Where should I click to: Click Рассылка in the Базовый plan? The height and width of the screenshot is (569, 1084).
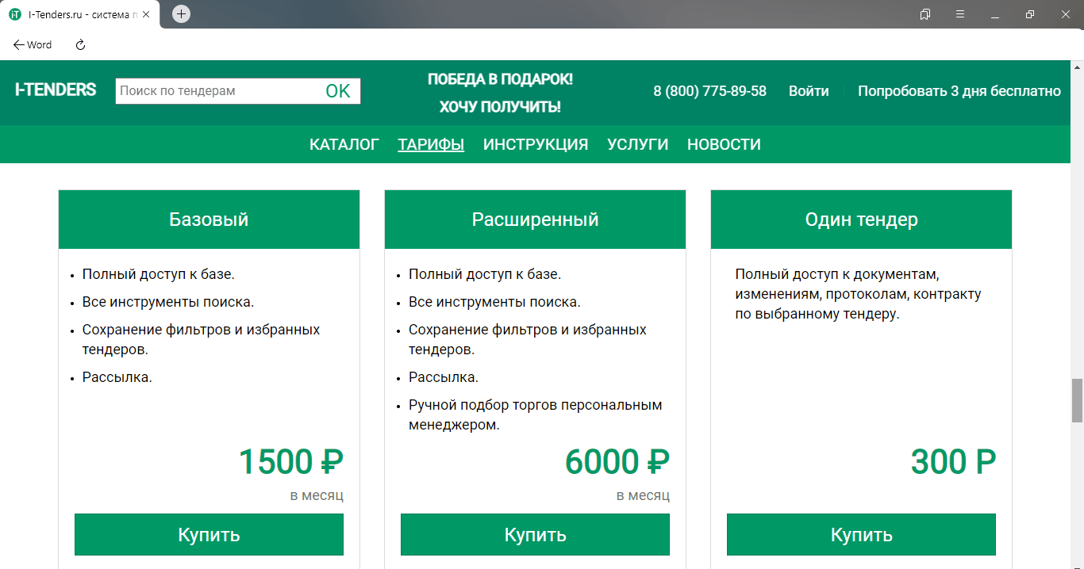117,377
